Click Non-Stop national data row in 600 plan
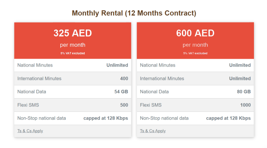Viewport: 267px width, 148px height. [195, 118]
